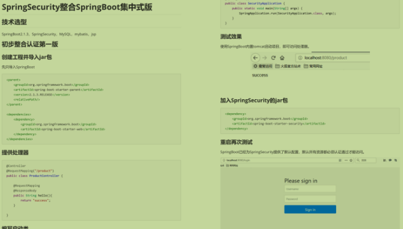Focus the Username field
This screenshot has height=229, width=403.
[x=310, y=189]
